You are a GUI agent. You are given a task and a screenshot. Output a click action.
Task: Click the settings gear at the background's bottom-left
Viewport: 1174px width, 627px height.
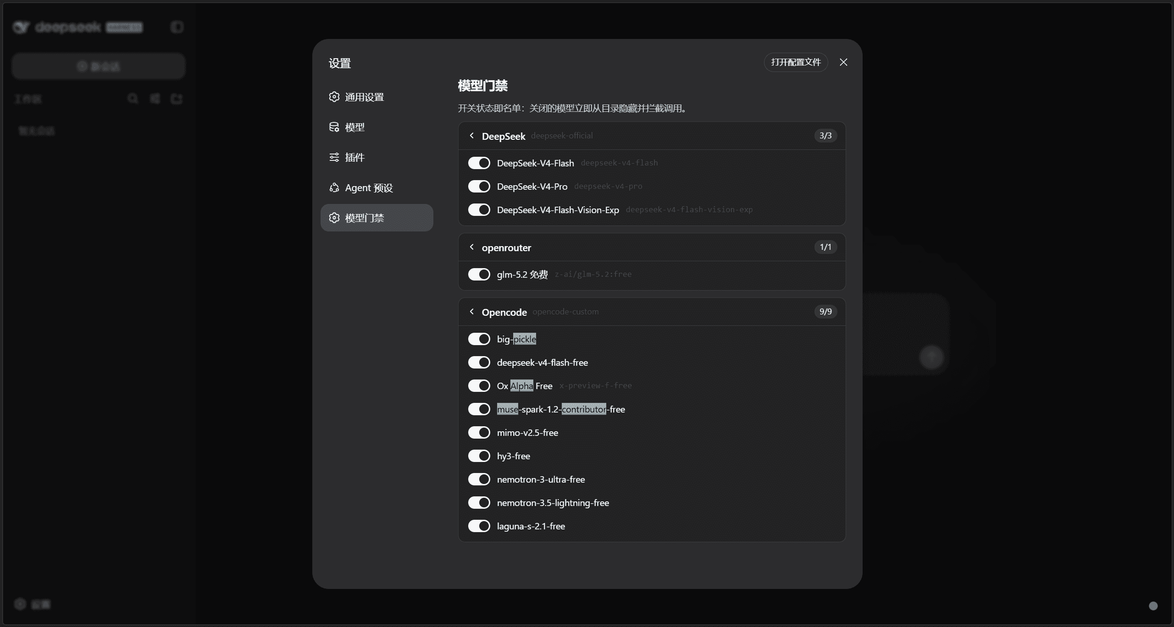[x=20, y=604]
